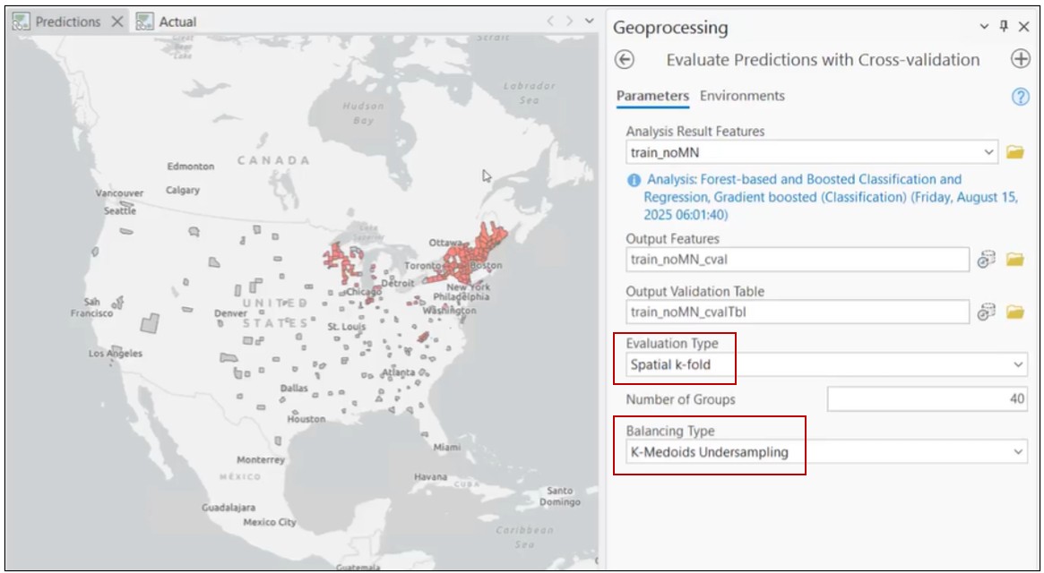Click the add tool plus icon next to tool title
The image size is (1044, 573).
1022,60
